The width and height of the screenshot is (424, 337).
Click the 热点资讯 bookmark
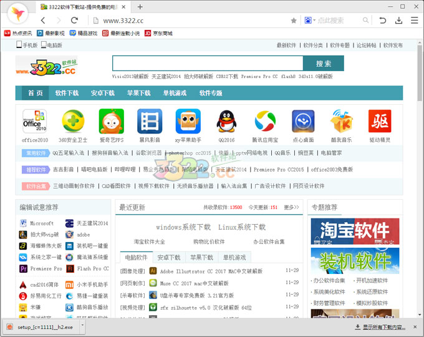18,33
